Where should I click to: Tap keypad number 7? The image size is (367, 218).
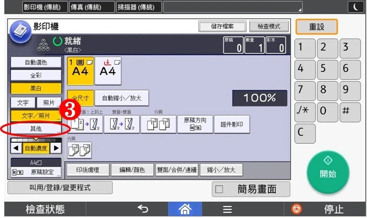tap(305, 91)
